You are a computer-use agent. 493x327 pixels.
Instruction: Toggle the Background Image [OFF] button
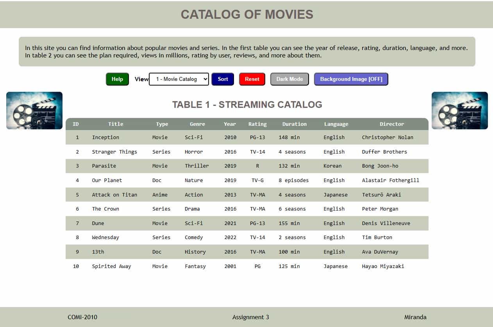[351, 79]
